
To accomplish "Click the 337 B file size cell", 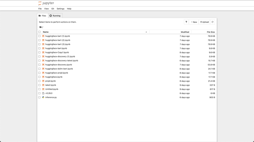I will coord(212,85).
